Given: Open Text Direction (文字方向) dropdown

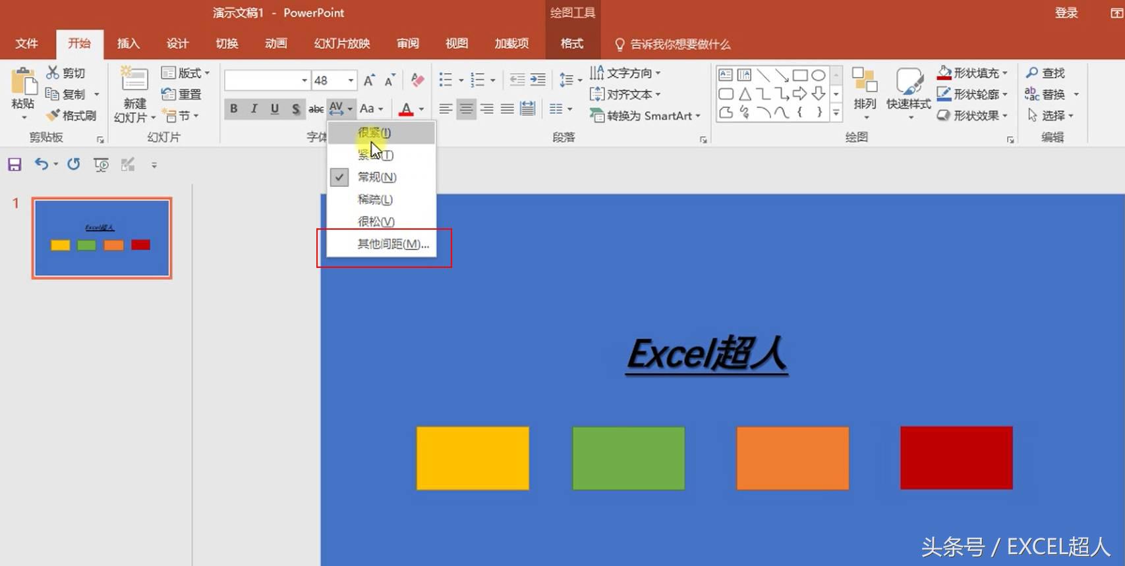Looking at the screenshot, I should pyautogui.click(x=625, y=72).
